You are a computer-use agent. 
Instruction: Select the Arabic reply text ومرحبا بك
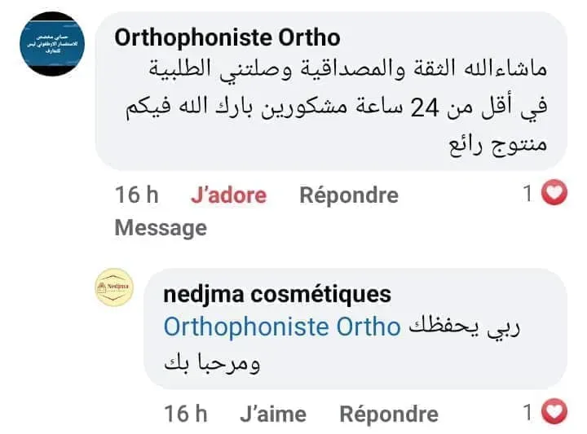tap(212, 363)
